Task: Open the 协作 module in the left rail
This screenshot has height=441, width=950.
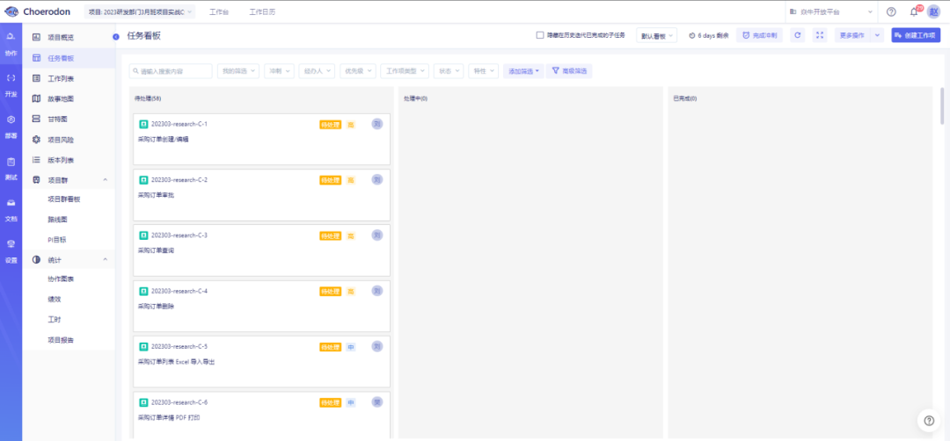Action: [11, 45]
